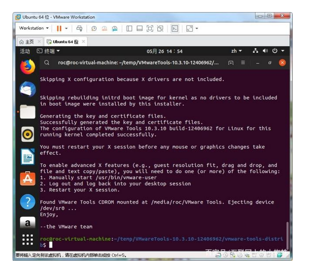Screen dimensions: 309x271
Task: Open the 终端 application menu
Action: pos(48,51)
